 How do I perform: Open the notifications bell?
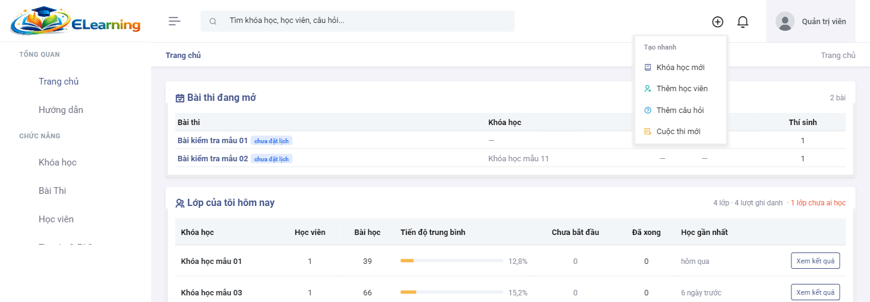click(x=743, y=22)
